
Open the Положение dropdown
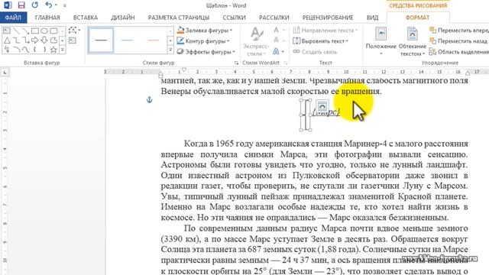click(x=381, y=42)
